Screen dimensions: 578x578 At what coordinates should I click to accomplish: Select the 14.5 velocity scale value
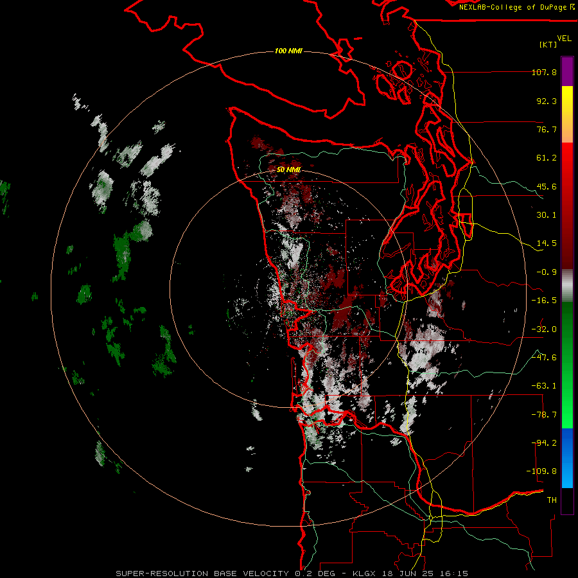click(x=547, y=243)
